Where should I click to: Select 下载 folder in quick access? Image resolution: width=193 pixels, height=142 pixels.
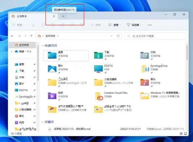pos(104,56)
